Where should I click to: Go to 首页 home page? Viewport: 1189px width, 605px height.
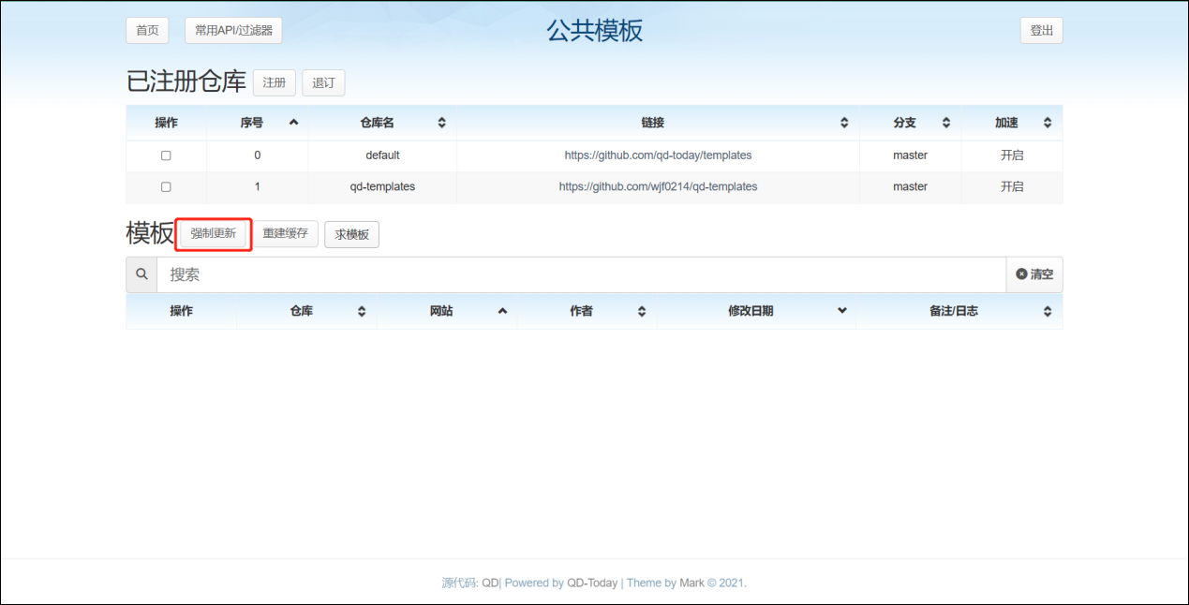[x=147, y=30]
